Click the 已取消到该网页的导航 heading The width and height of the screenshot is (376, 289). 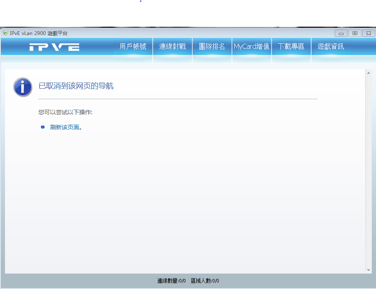76,86
